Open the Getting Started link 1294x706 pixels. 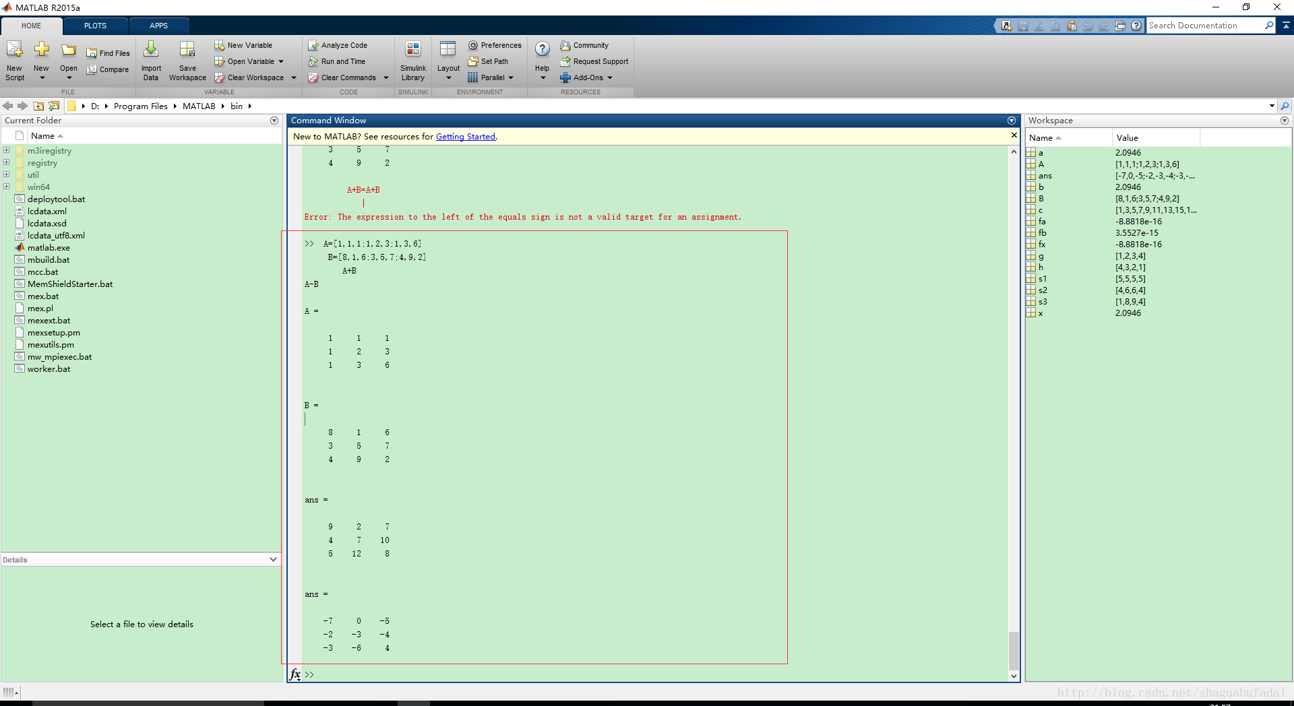(x=466, y=137)
